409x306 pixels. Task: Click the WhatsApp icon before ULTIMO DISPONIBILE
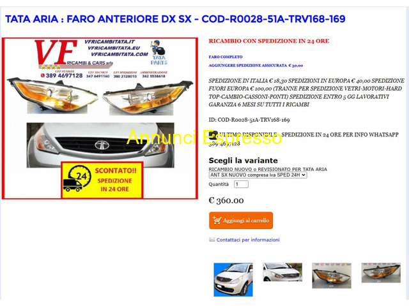213,135
